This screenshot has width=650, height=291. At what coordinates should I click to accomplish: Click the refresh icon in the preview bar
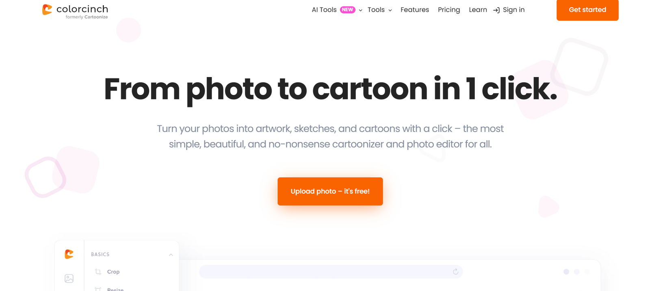(455, 272)
